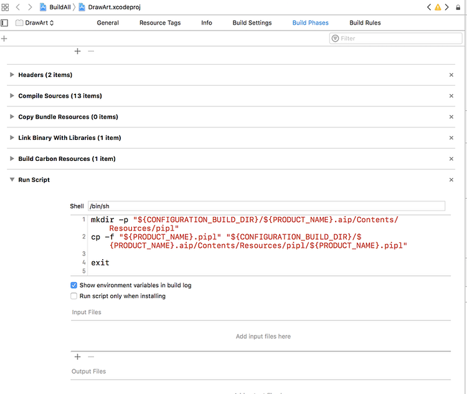Expand the Headers (2 items) phase
Image resolution: width=467 pixels, height=394 pixels.
tap(12, 75)
